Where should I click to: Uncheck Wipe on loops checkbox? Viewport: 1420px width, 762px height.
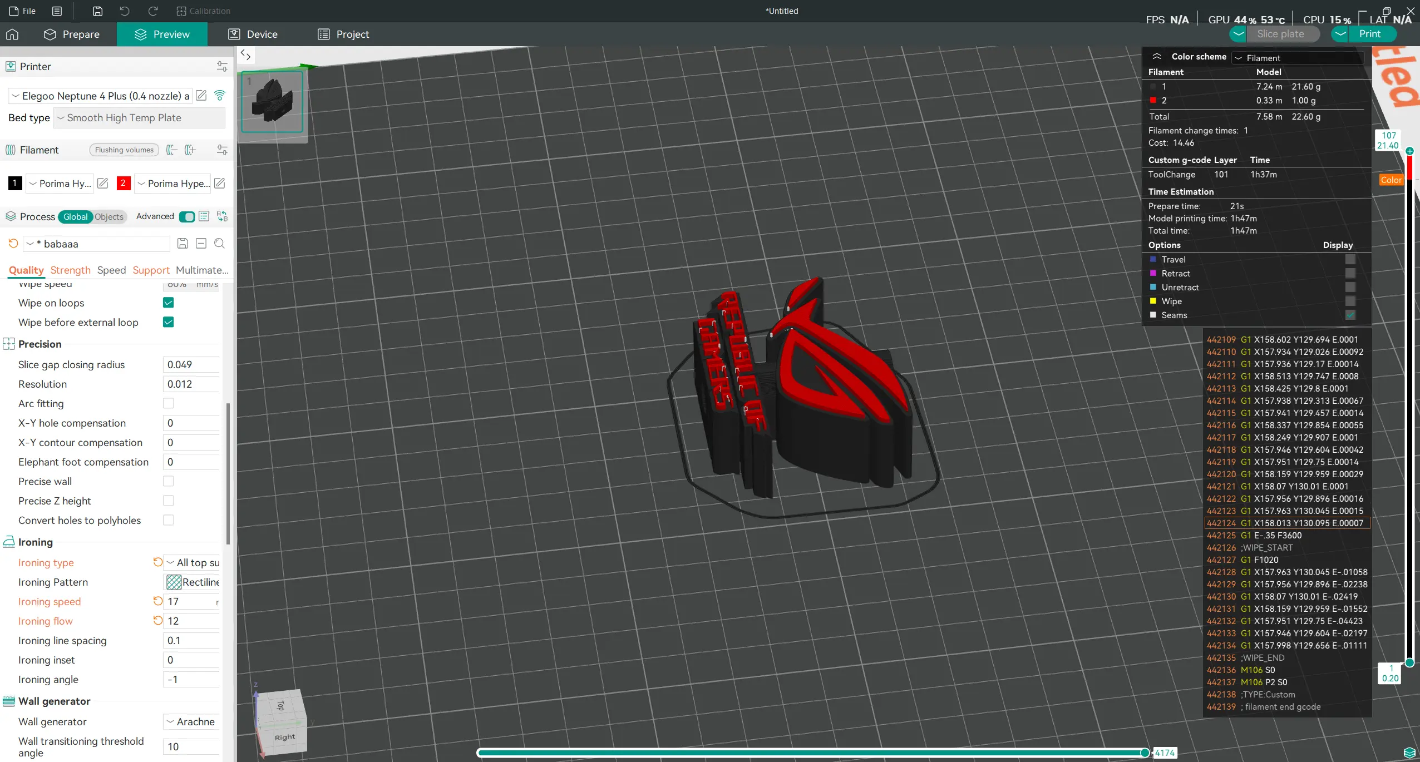(169, 303)
